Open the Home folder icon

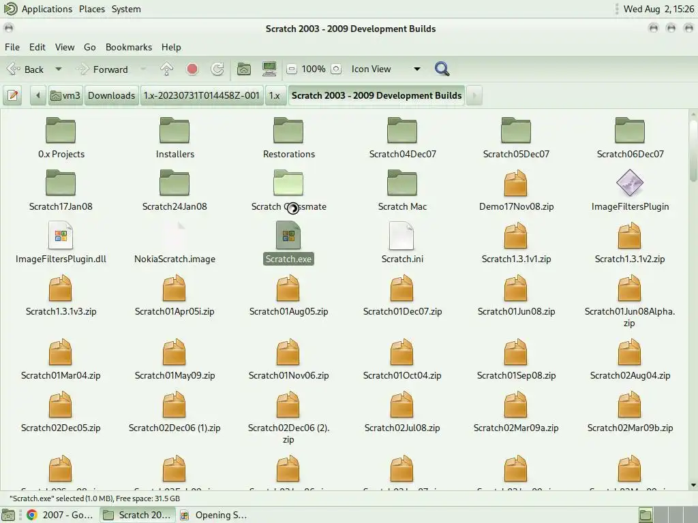coord(243,69)
